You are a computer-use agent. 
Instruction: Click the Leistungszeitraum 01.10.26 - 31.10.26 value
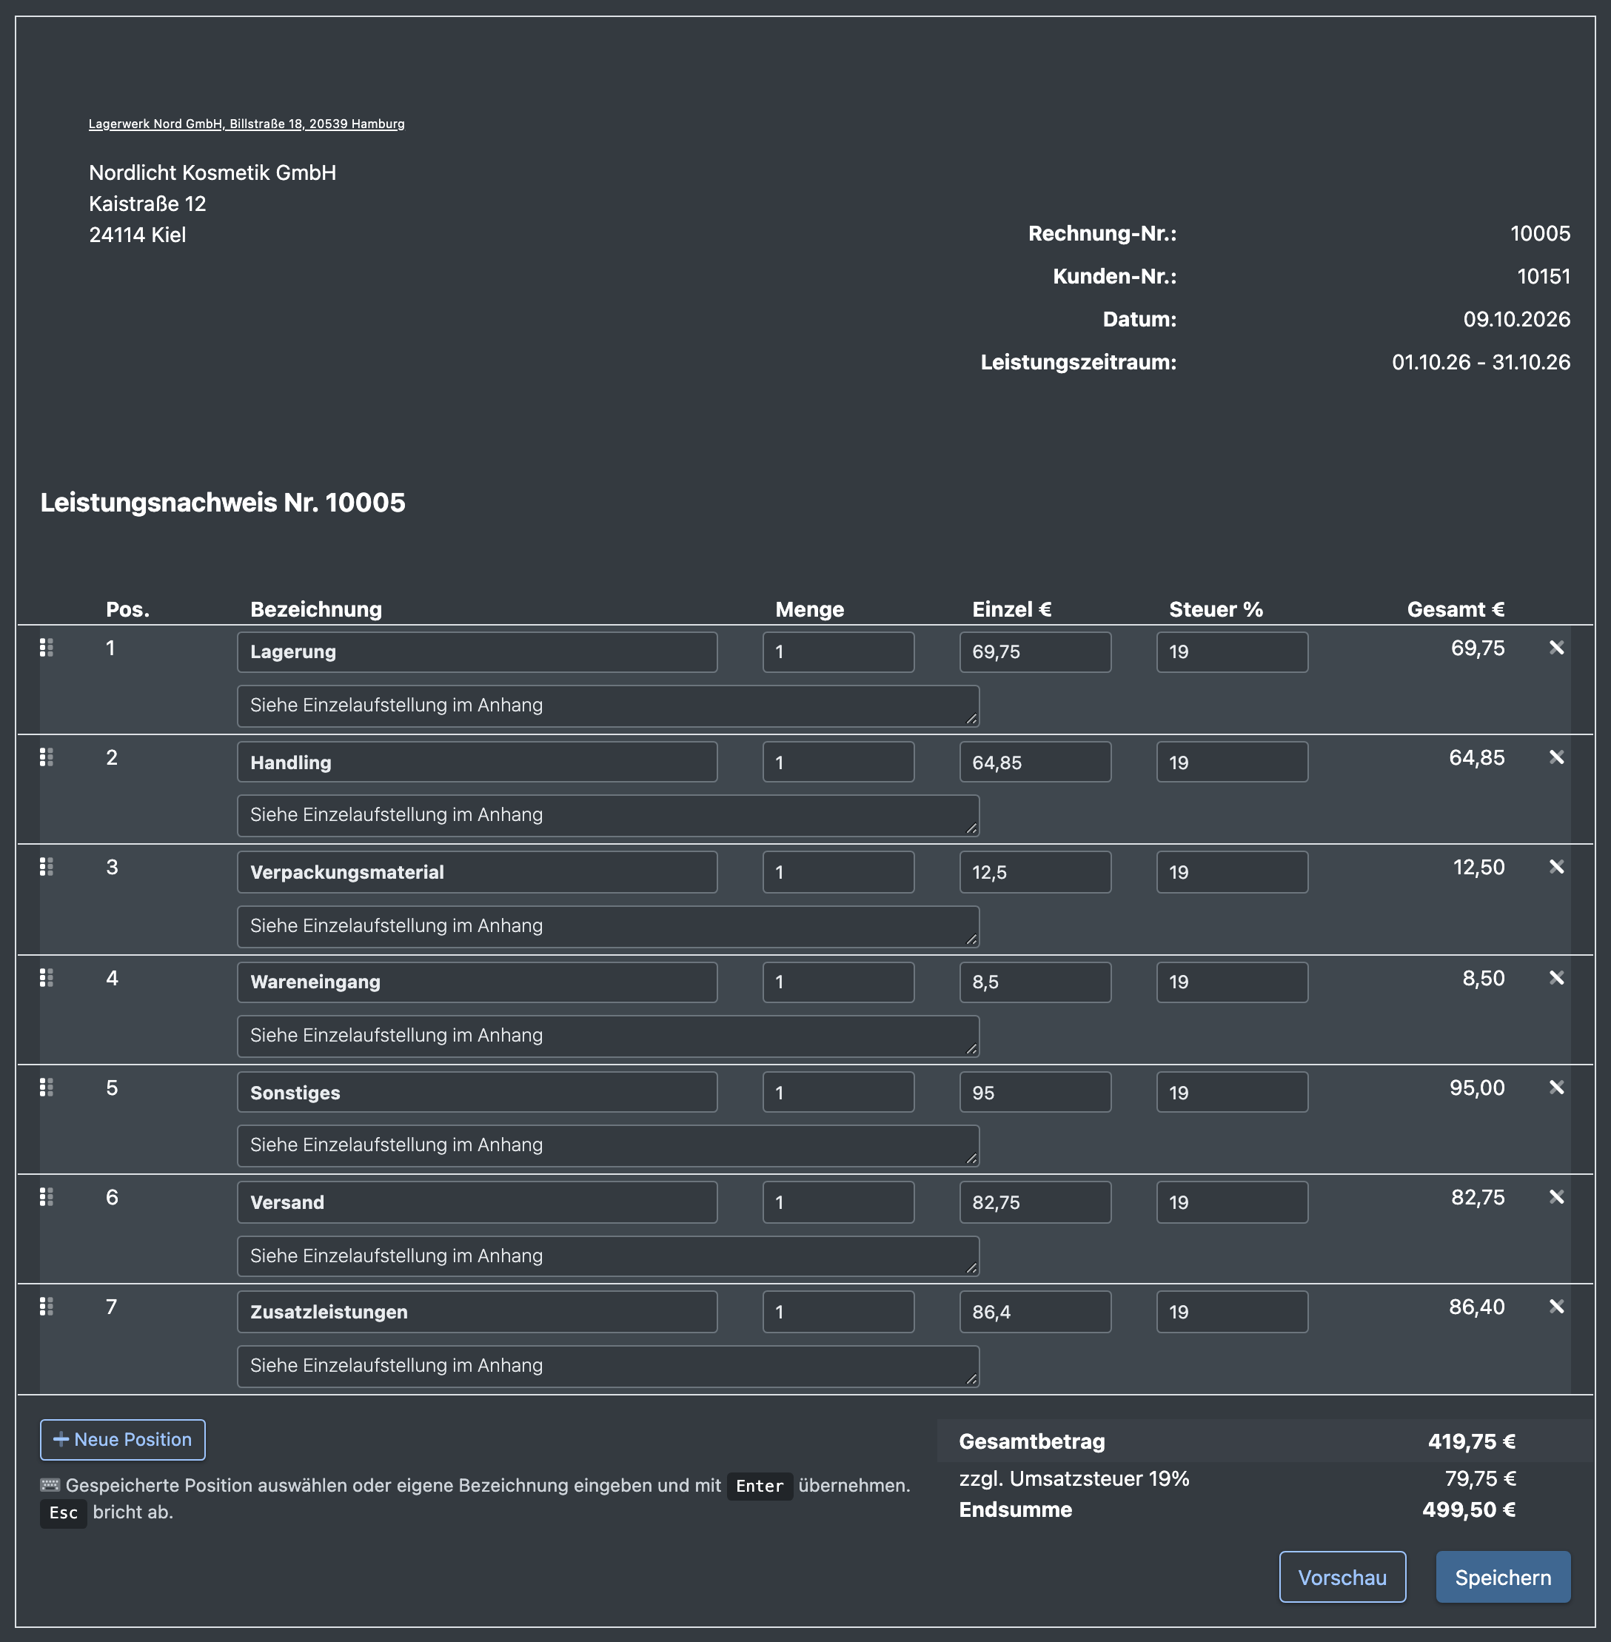click(x=1481, y=362)
